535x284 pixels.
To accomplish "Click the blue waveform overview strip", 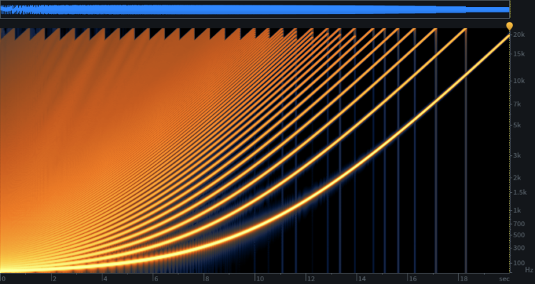I will 254,9.
